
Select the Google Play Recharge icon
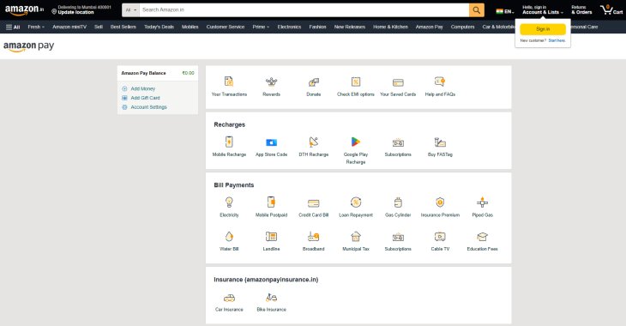(356, 142)
